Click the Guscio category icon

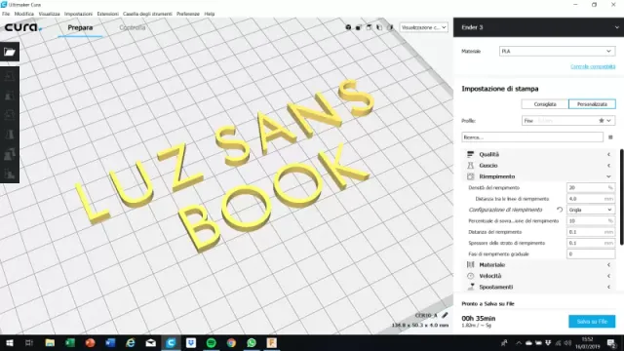(470, 165)
